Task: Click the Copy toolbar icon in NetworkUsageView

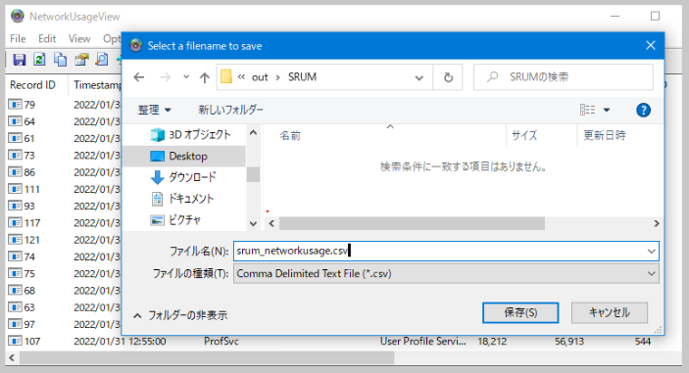Action: click(60, 60)
